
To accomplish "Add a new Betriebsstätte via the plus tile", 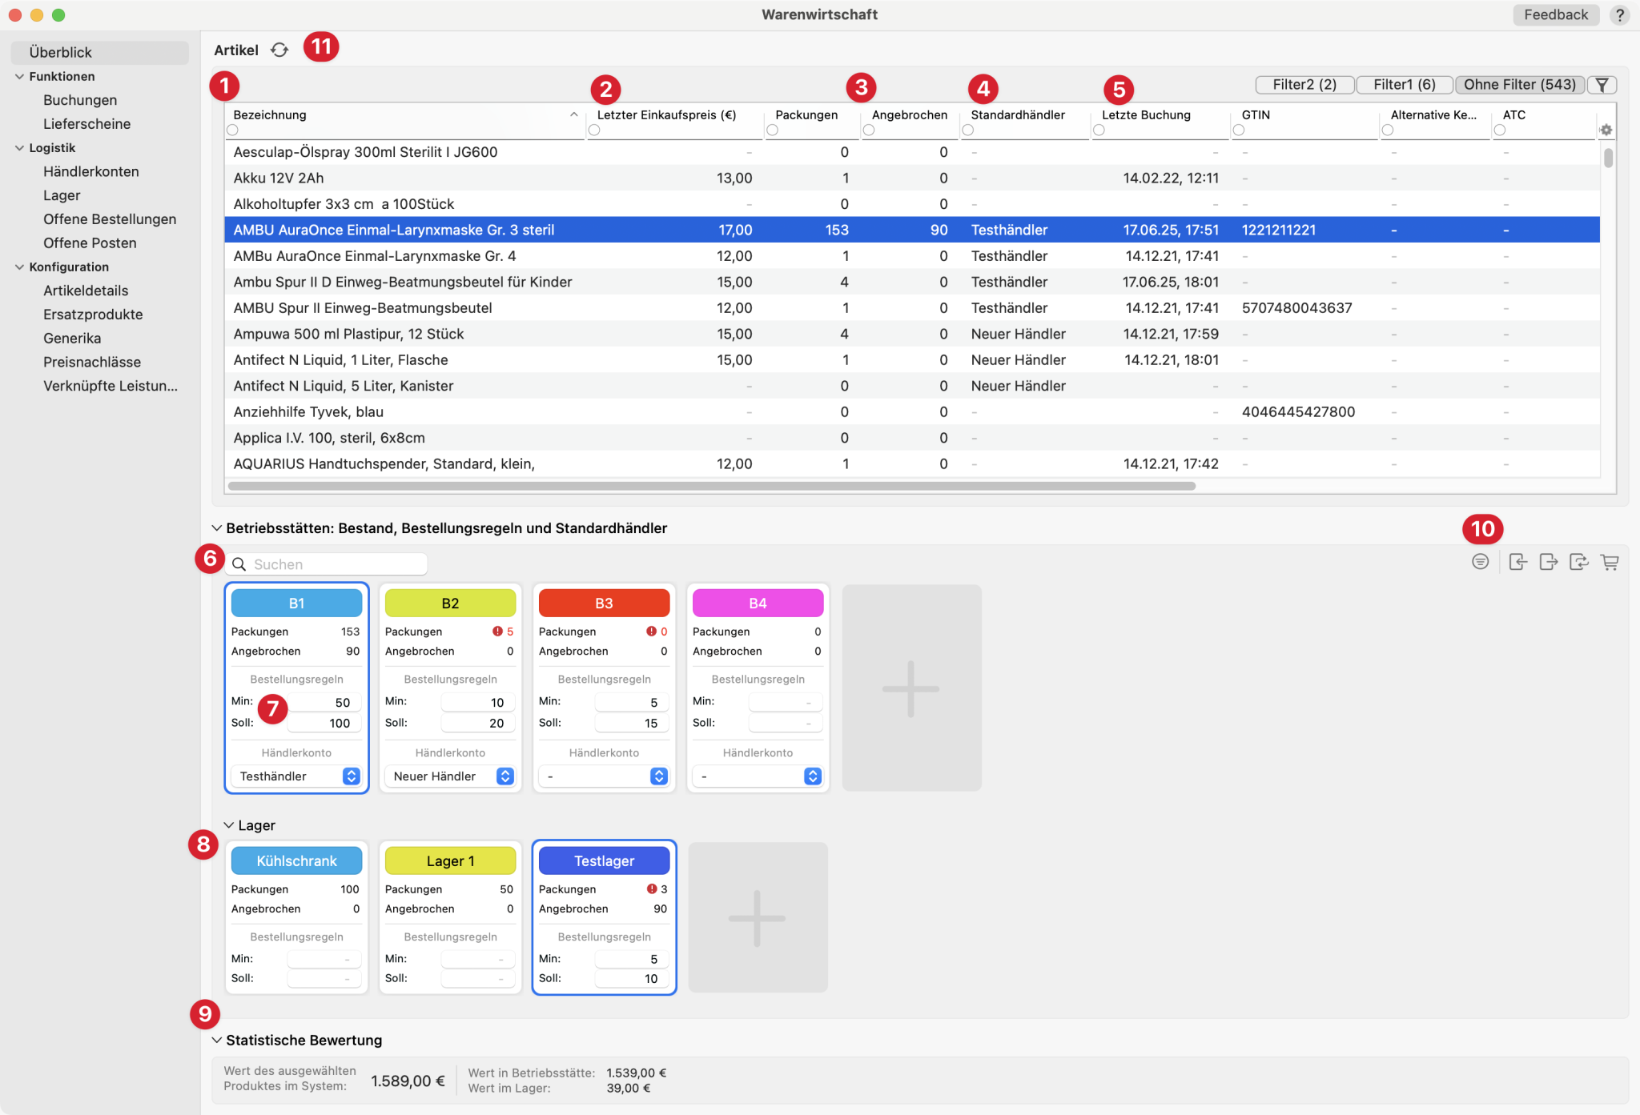I will (x=911, y=688).
